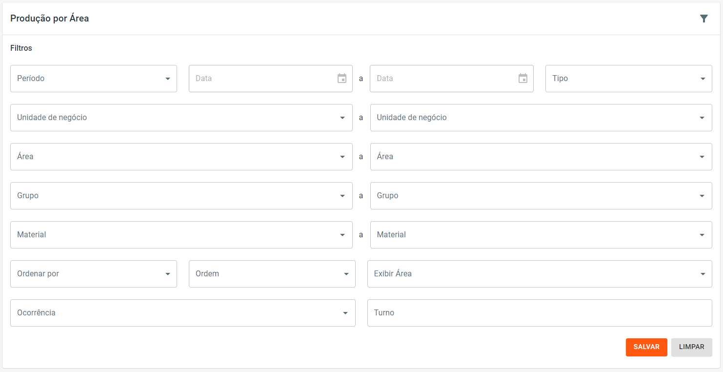The height and width of the screenshot is (372, 723).
Task: Expand the Ordenar por dropdown
Action: 94,274
